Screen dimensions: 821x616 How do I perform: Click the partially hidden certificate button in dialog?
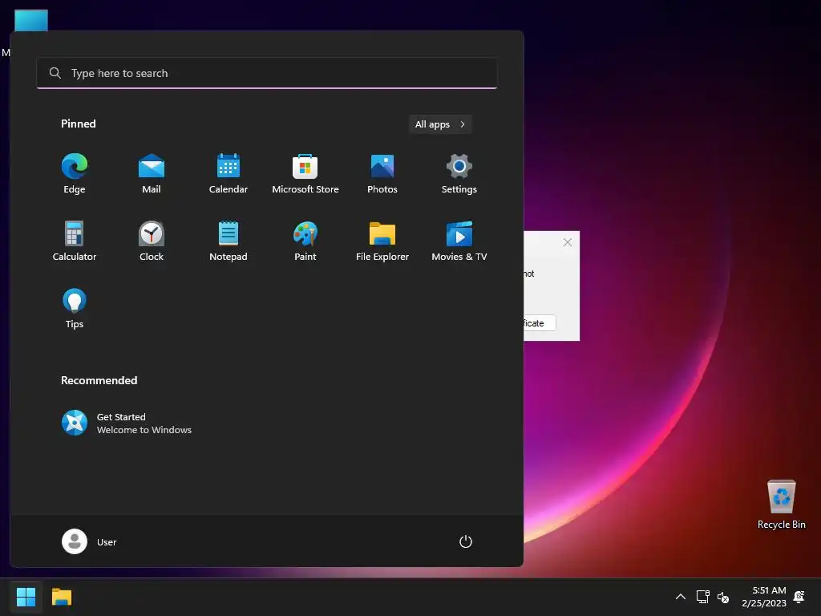click(x=540, y=323)
